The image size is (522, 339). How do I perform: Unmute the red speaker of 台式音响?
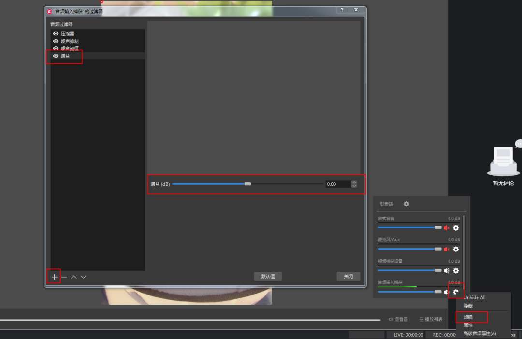point(446,228)
